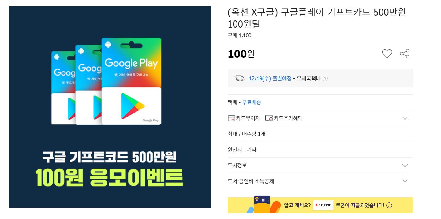Click the 카드추가혜택 card icon
This screenshot has height=219, width=441.
pyautogui.click(x=269, y=118)
